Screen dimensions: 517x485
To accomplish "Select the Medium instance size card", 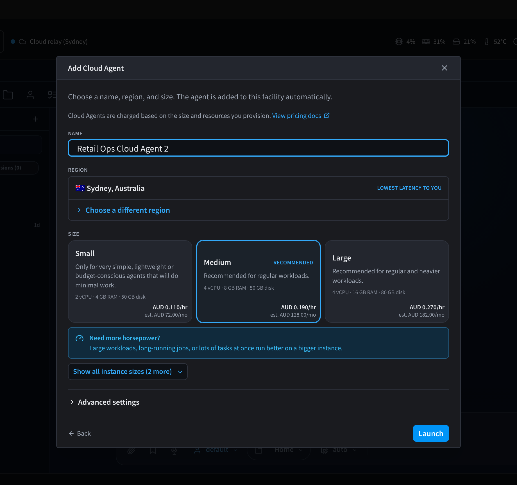I will (258, 281).
